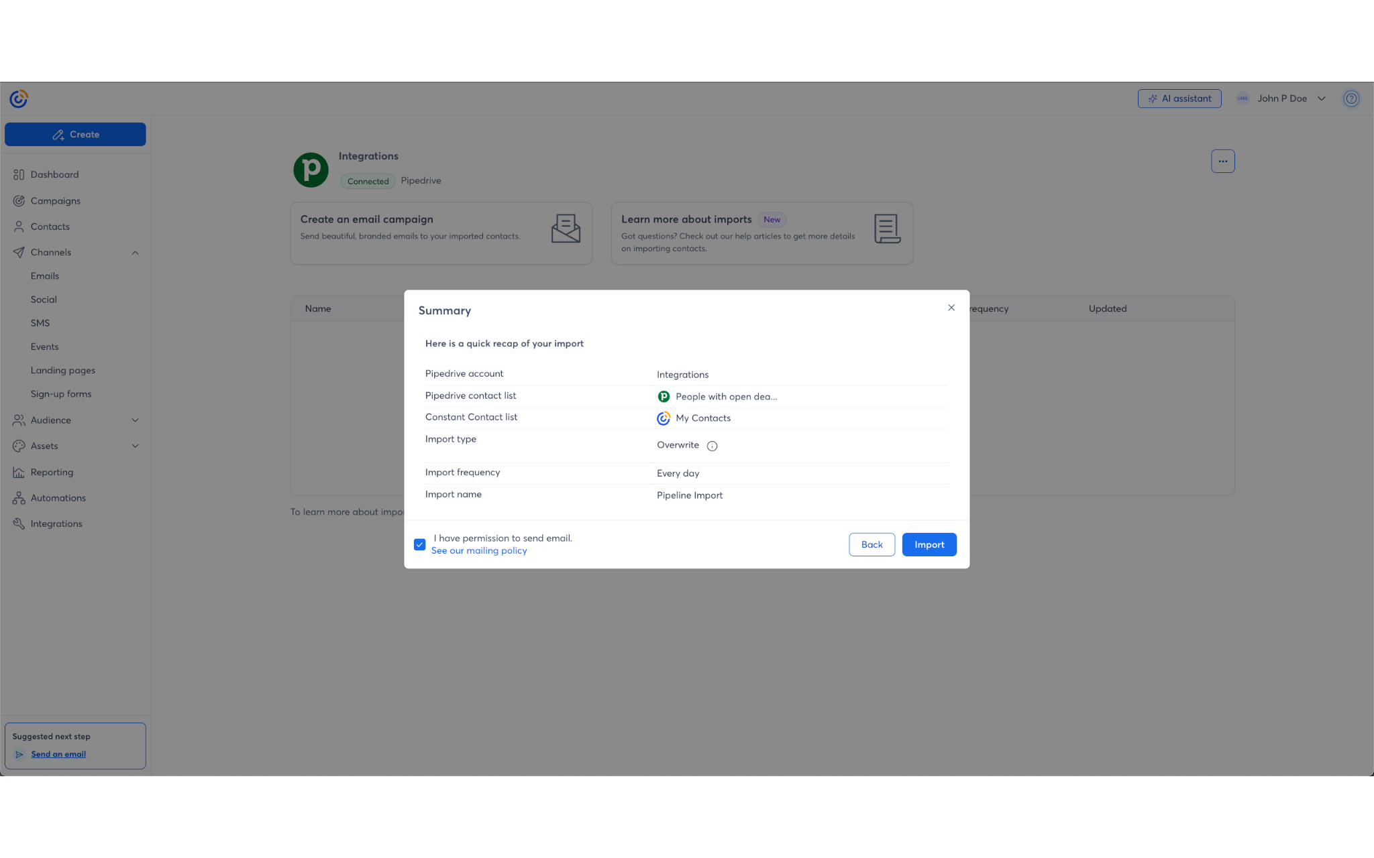Click the Automations sidebar icon

click(x=19, y=498)
